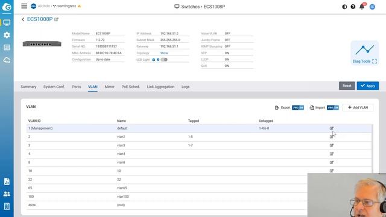Click the VLAN ID column header
386x217 pixels.
[34, 121]
